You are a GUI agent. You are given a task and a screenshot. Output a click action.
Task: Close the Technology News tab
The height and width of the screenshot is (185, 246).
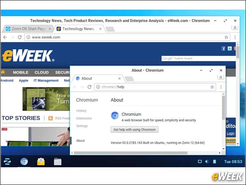point(100,29)
